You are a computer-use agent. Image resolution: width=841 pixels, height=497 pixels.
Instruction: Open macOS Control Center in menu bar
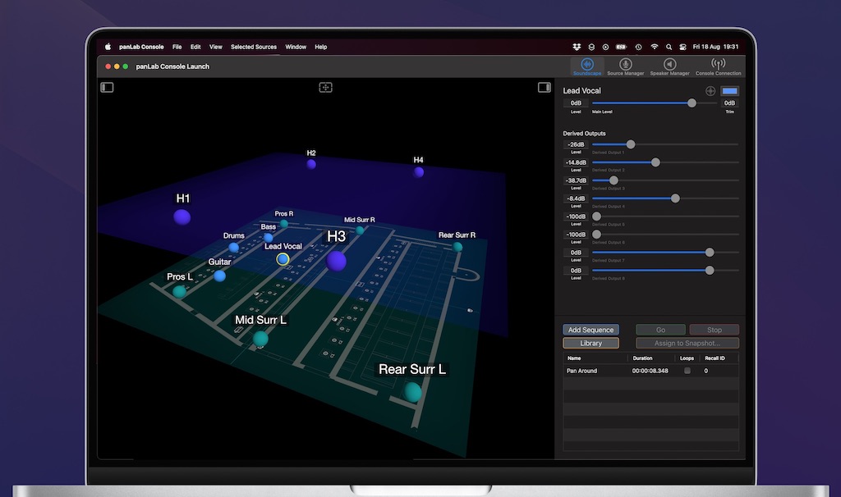(683, 47)
